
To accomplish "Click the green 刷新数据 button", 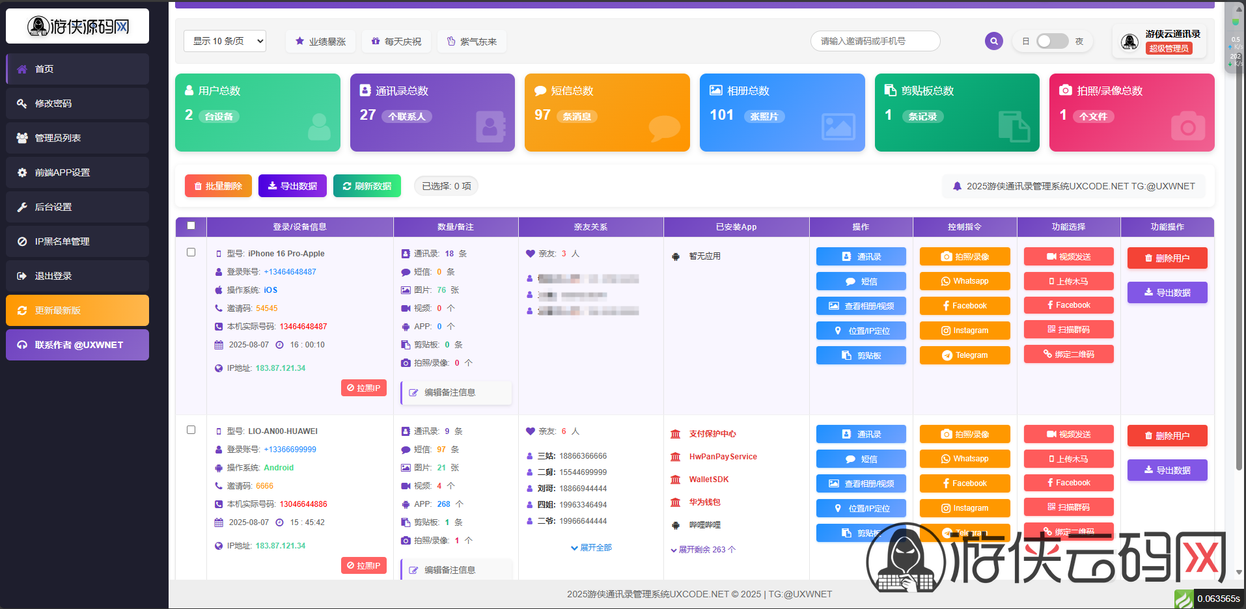I will (367, 186).
